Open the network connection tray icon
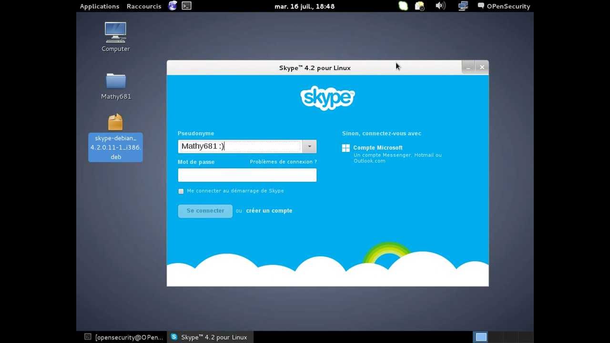The image size is (610, 343). click(x=463, y=6)
